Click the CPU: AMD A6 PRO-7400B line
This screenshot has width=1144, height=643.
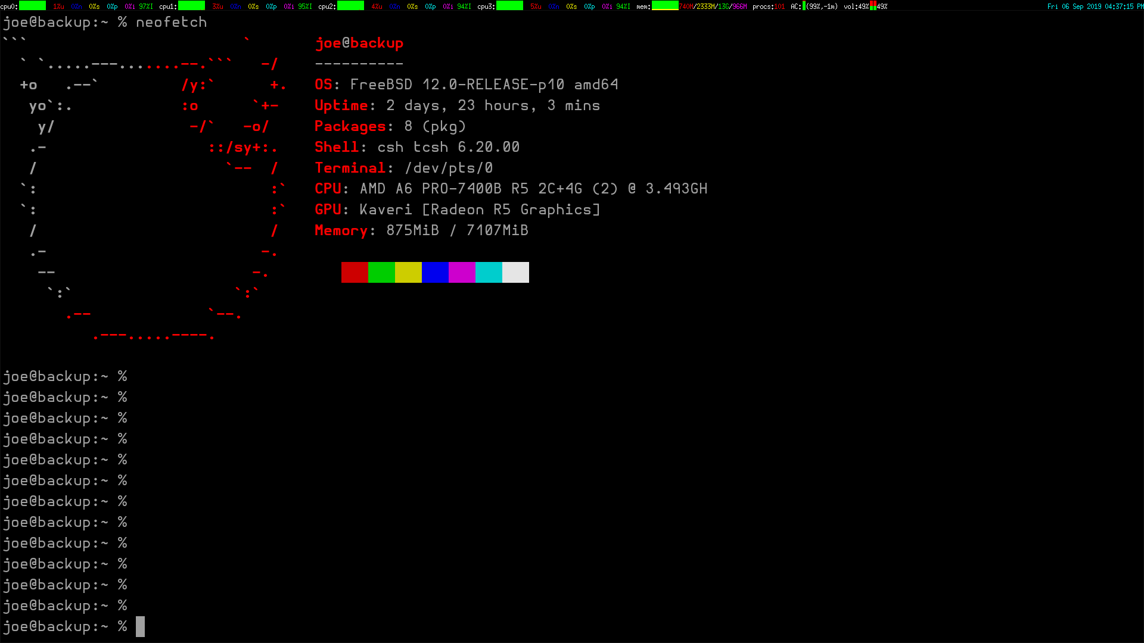click(x=511, y=189)
